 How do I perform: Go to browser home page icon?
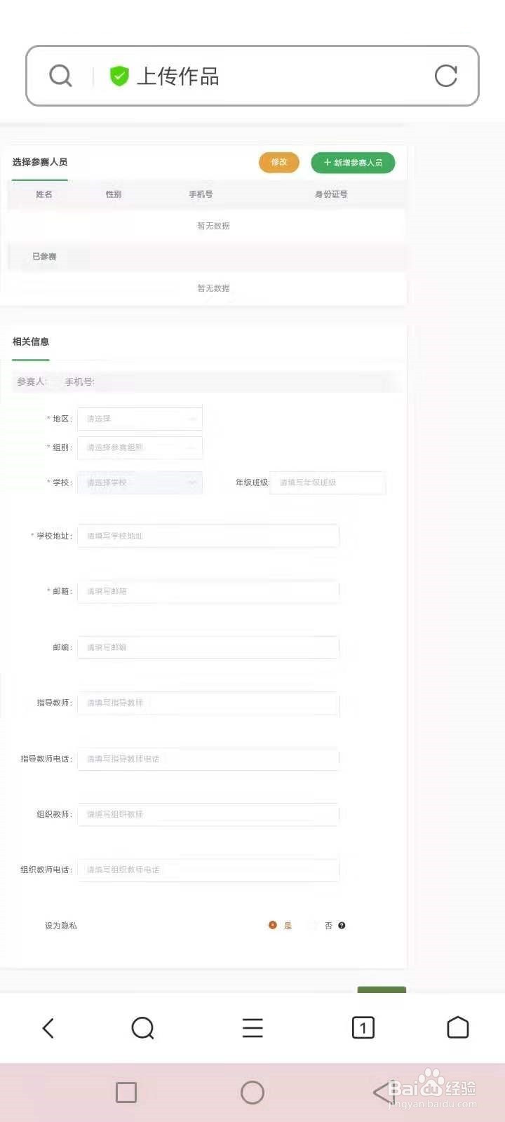pos(458,1027)
